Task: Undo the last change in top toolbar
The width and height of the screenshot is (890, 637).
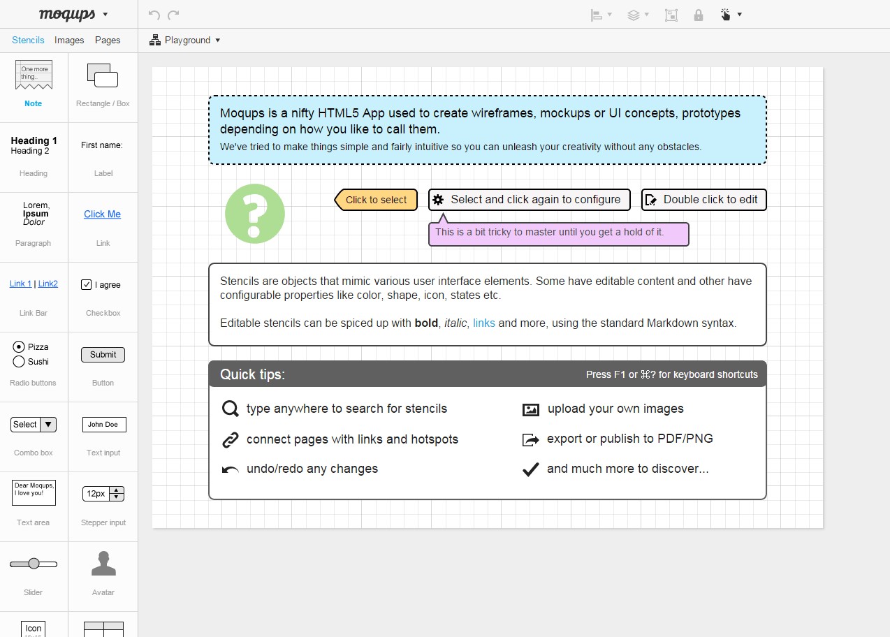Action: pyautogui.click(x=154, y=15)
